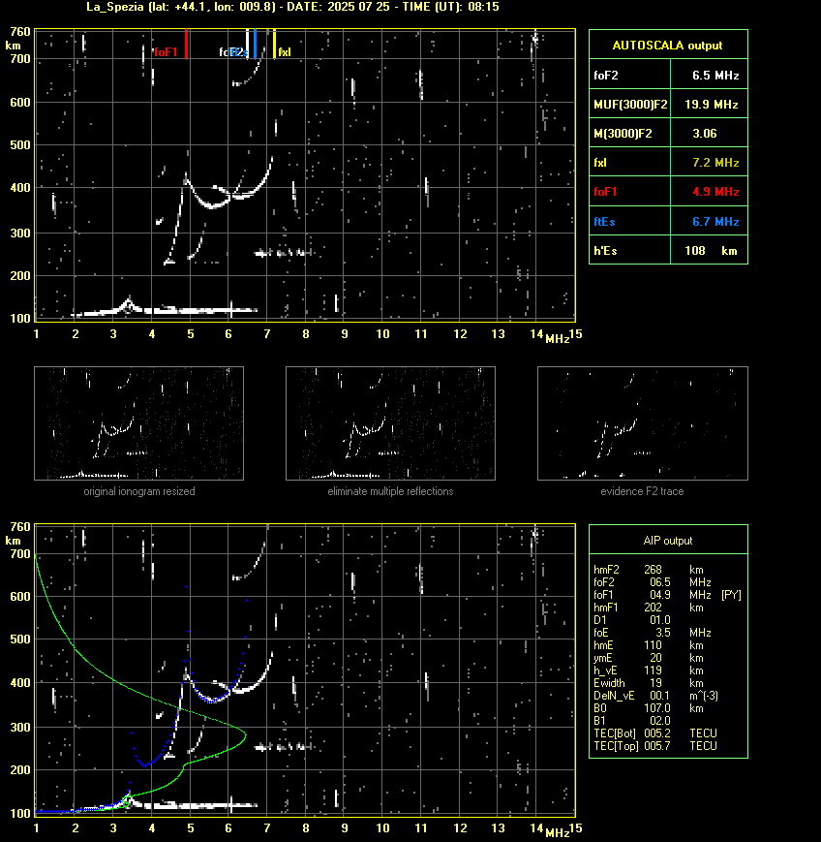Click the red foF1 marker line in upper ionogram
This screenshot has width=821, height=842.
tap(186, 44)
